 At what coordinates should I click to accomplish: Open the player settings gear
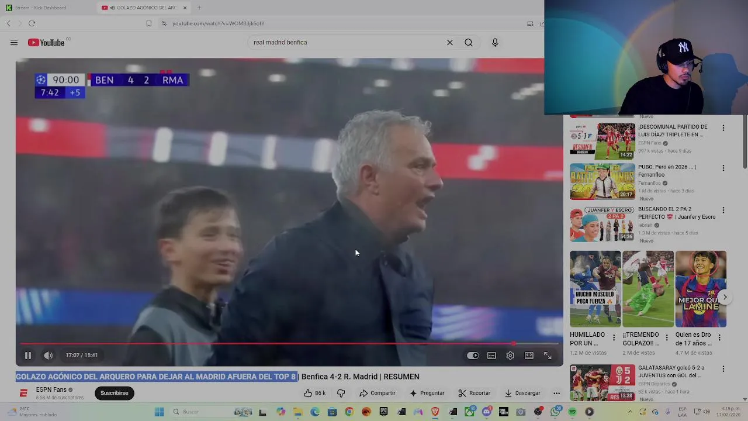(x=510, y=355)
